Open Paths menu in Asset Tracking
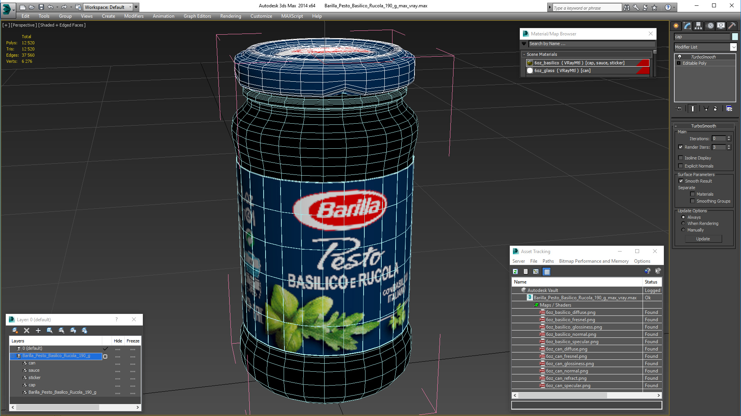Viewport: 741px width, 416px height. 548,261
